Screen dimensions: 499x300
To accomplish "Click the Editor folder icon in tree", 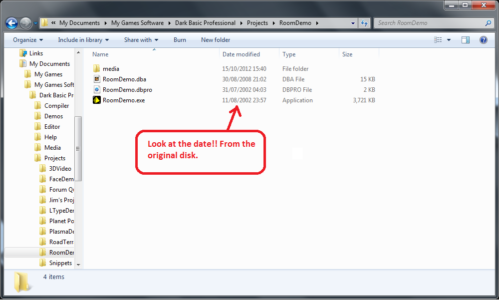I will pyautogui.click(x=38, y=127).
